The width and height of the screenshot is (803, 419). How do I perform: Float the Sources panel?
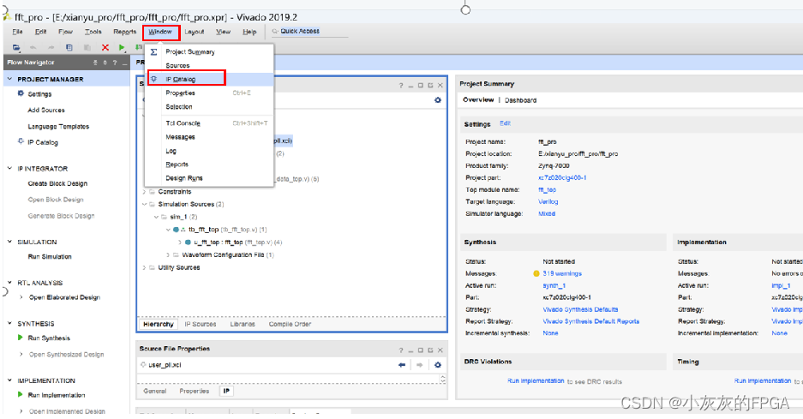(430, 86)
